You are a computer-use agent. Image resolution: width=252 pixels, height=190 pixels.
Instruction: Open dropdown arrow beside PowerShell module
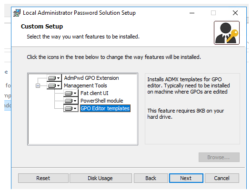coord(75,101)
